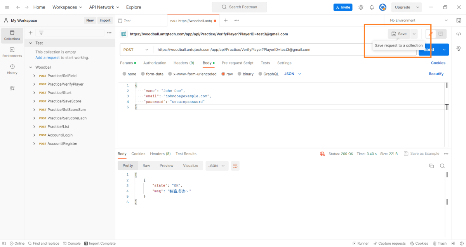Click Add a request link

pos(47,57)
